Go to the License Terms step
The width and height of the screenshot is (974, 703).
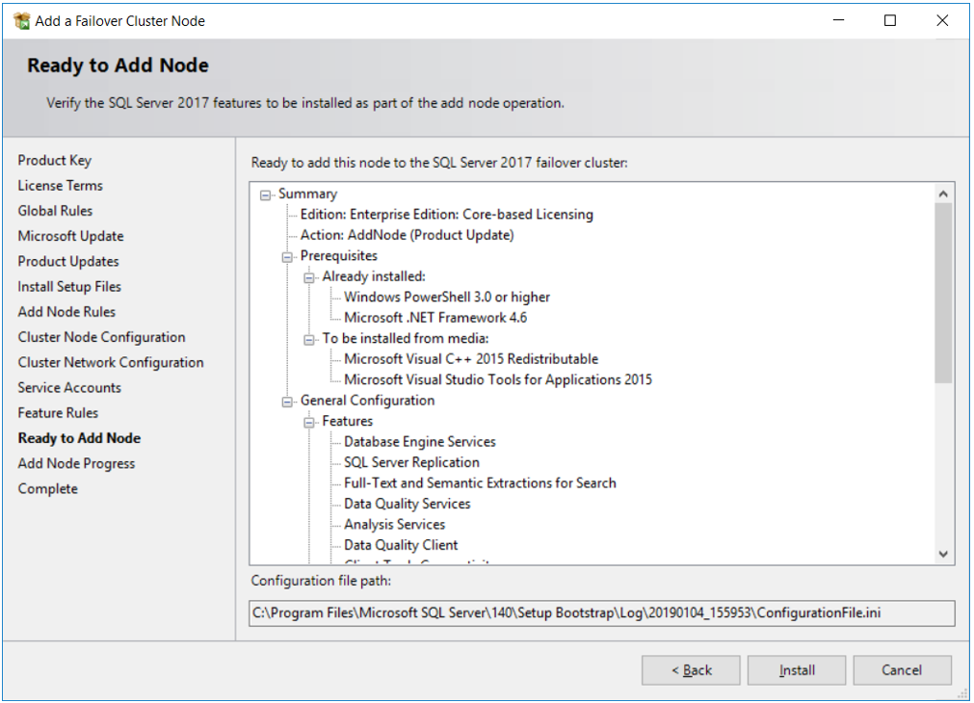click(x=61, y=186)
